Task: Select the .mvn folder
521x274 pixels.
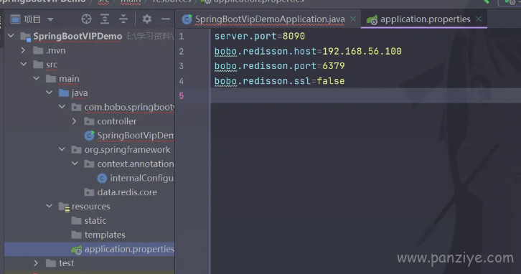Action: pos(55,50)
